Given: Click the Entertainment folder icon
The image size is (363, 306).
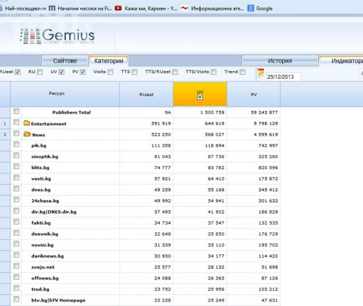Looking at the screenshot, I should pyautogui.click(x=26, y=124).
